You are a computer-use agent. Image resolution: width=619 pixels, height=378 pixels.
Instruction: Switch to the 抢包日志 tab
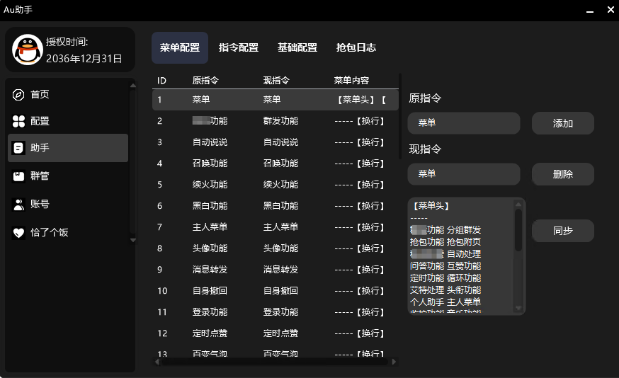coord(356,48)
